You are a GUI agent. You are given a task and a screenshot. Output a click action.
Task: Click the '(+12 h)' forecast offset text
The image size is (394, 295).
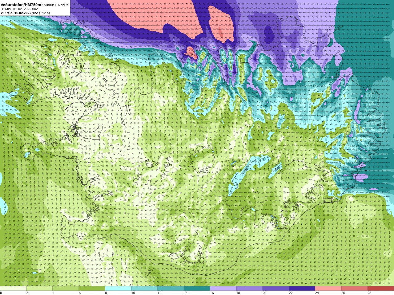(x=44, y=13)
